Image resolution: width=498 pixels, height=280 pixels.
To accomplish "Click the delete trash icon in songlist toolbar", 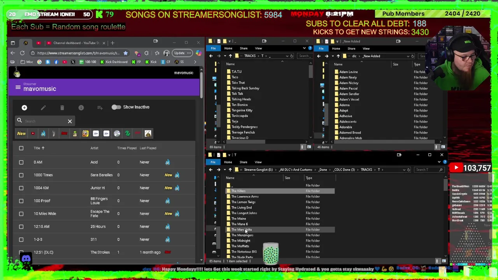I will click(x=62, y=107).
